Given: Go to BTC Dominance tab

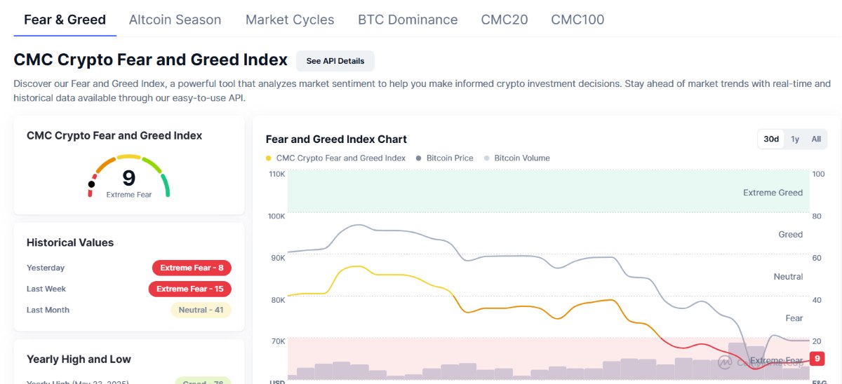Looking at the screenshot, I should [x=408, y=20].
